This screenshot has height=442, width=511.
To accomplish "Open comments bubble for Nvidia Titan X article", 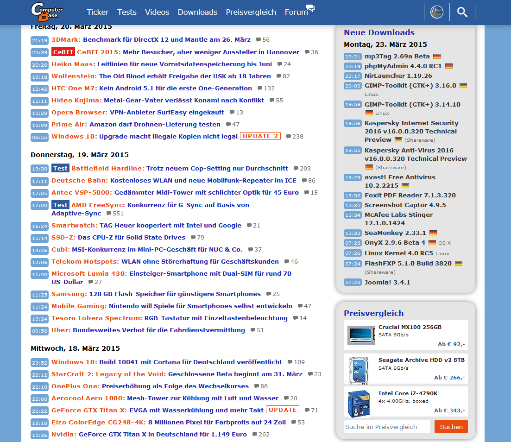I will coord(255,435).
